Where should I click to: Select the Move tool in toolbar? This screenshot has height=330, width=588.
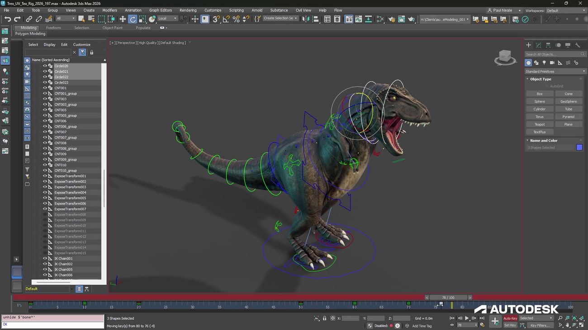[x=123, y=19]
